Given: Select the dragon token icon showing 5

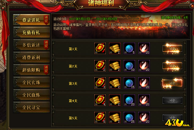Looking at the screenshot, I should [100, 118].
